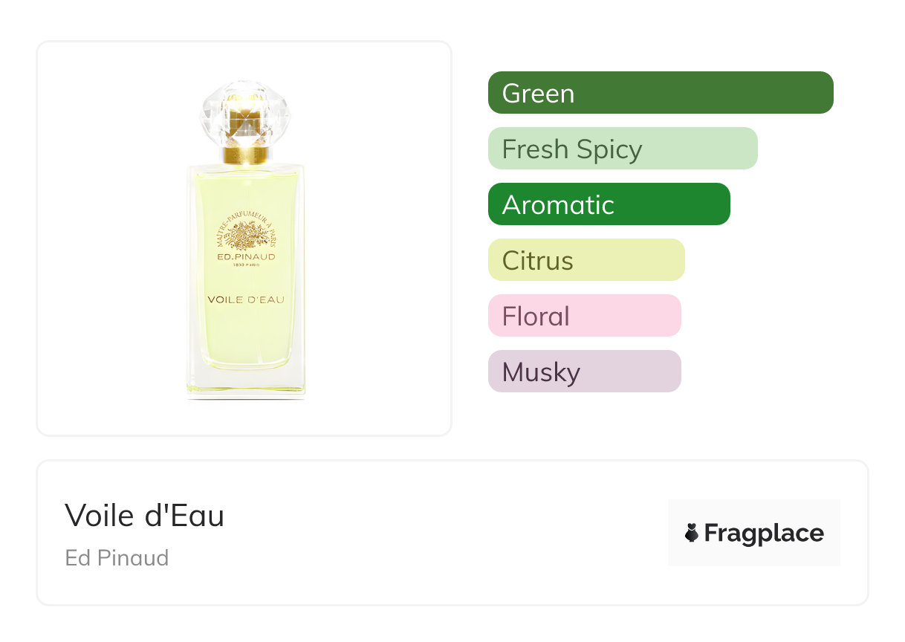The height and width of the screenshot is (642, 905).
Task: Click the gold collar under the cap
Action: click(246, 155)
